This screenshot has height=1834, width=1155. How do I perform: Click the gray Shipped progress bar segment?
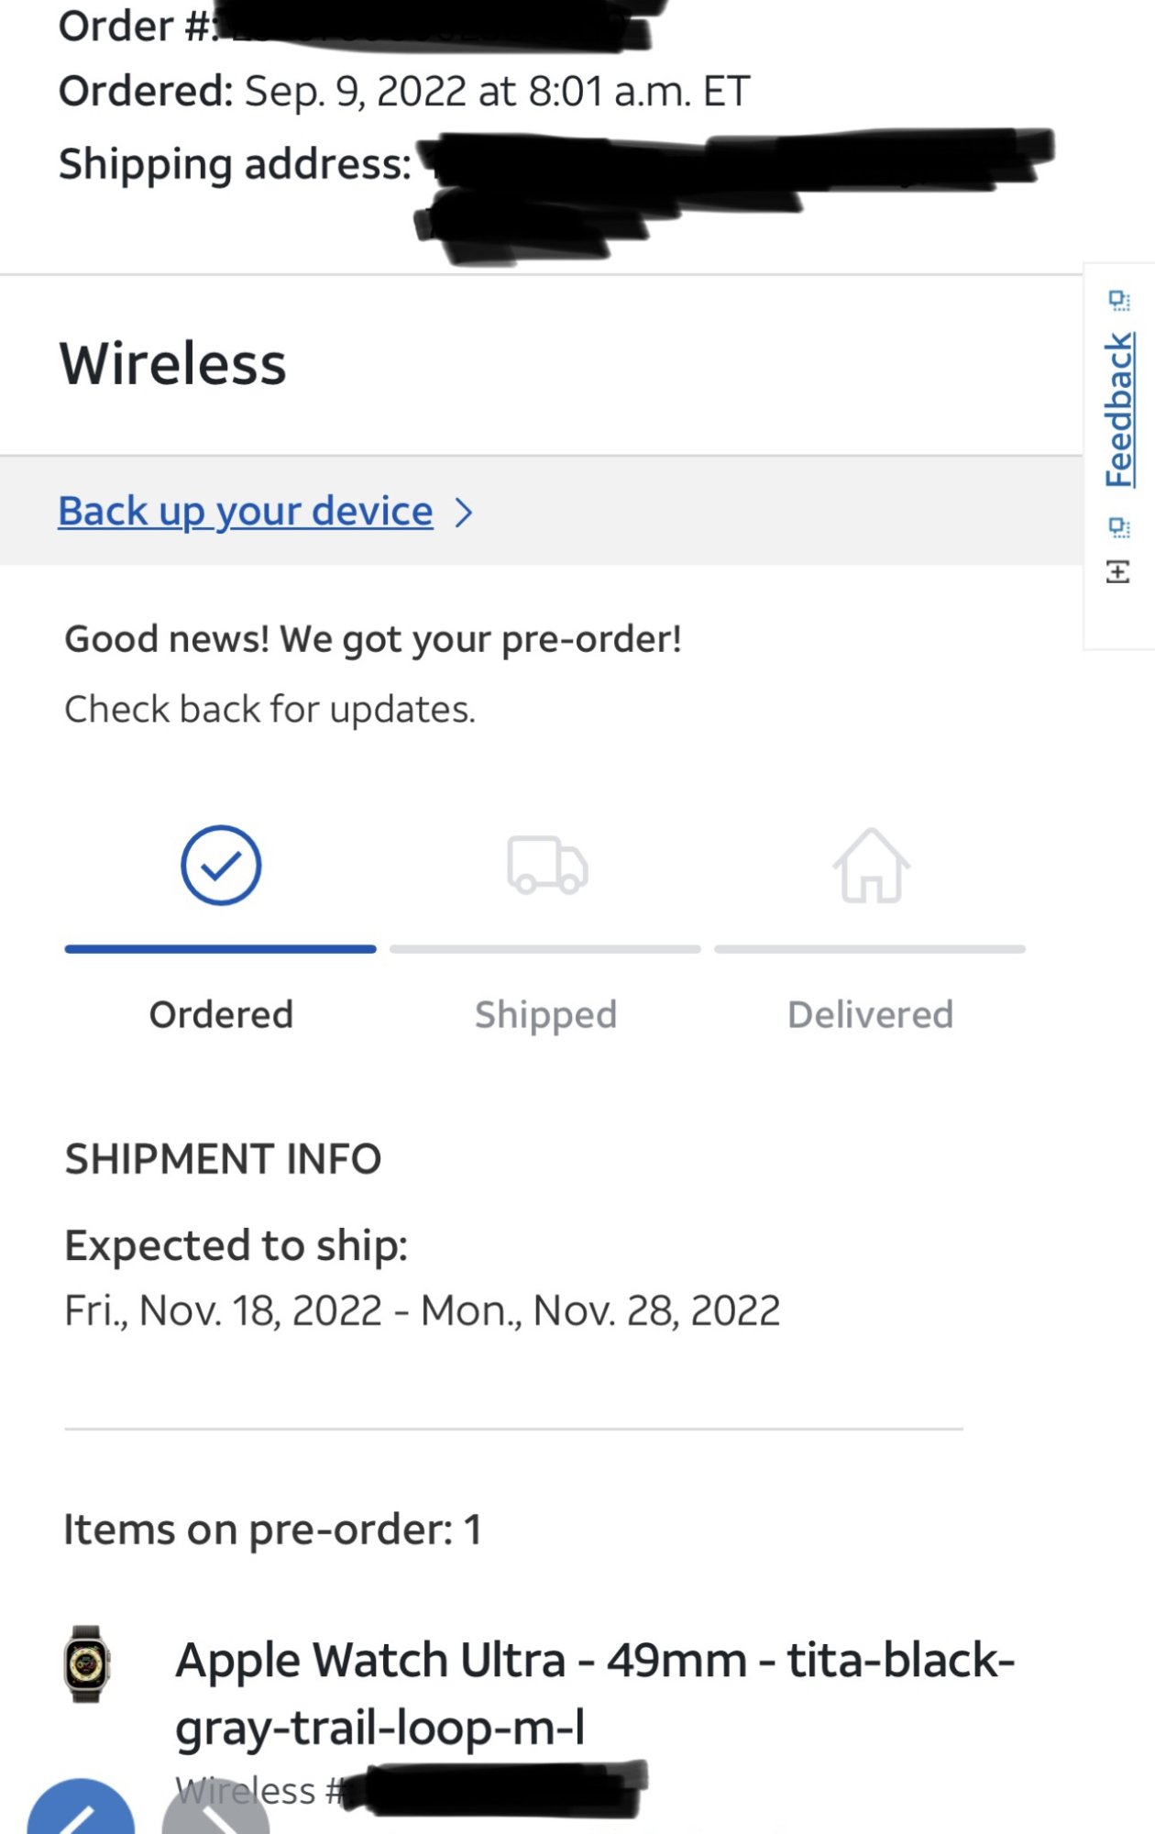coord(545,949)
